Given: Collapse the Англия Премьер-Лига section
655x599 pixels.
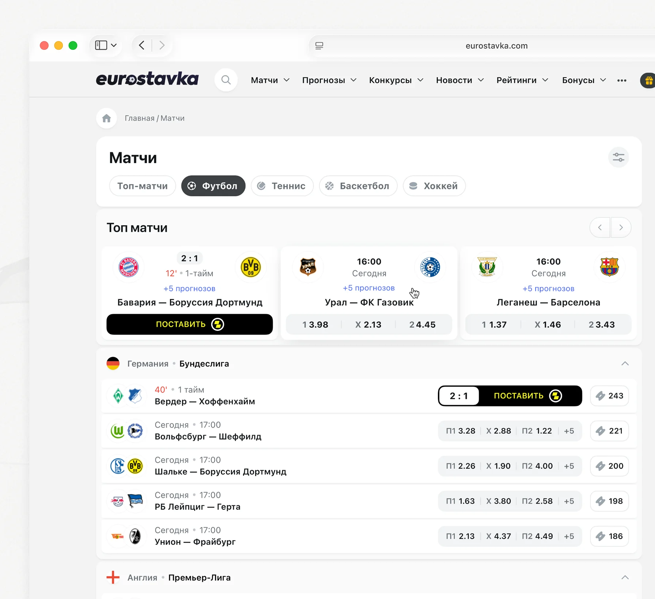Looking at the screenshot, I should (625, 577).
